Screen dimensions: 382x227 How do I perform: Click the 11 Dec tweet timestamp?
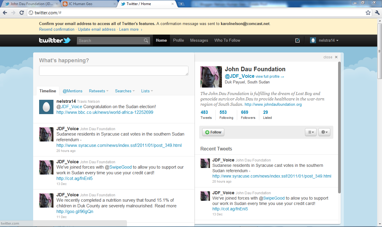coord(62,217)
